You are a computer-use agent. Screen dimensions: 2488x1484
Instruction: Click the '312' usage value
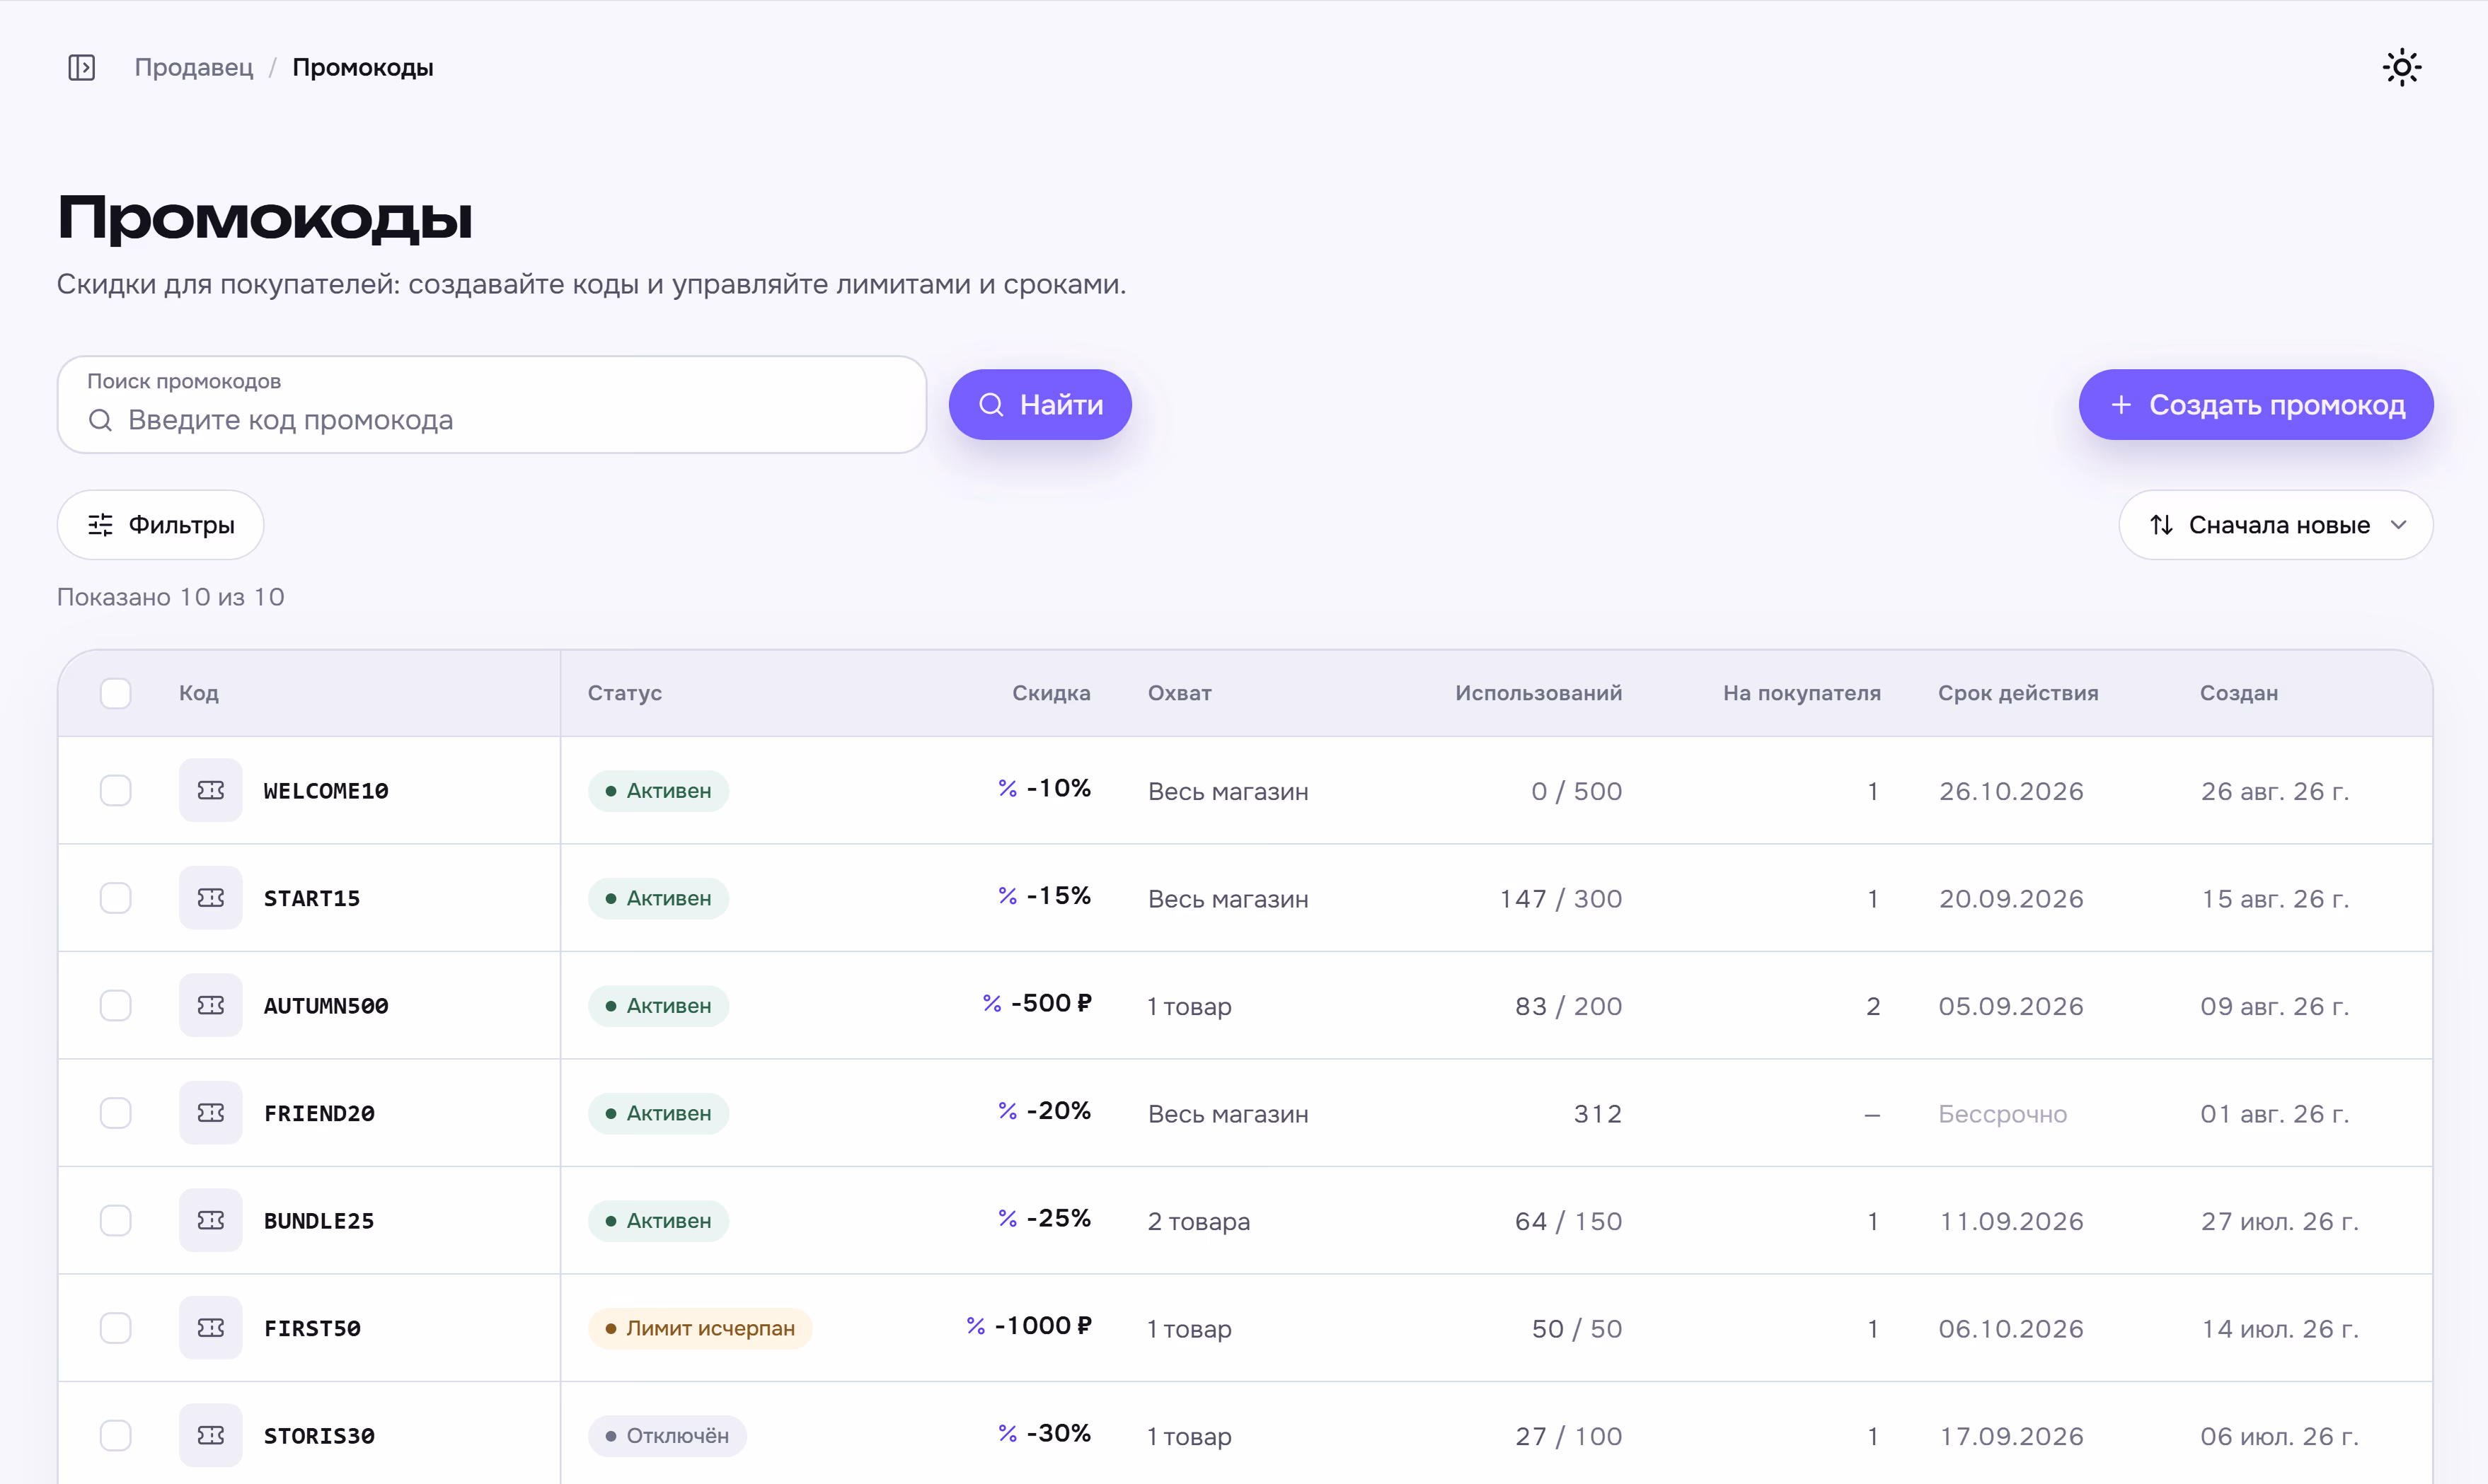(x=1598, y=1114)
